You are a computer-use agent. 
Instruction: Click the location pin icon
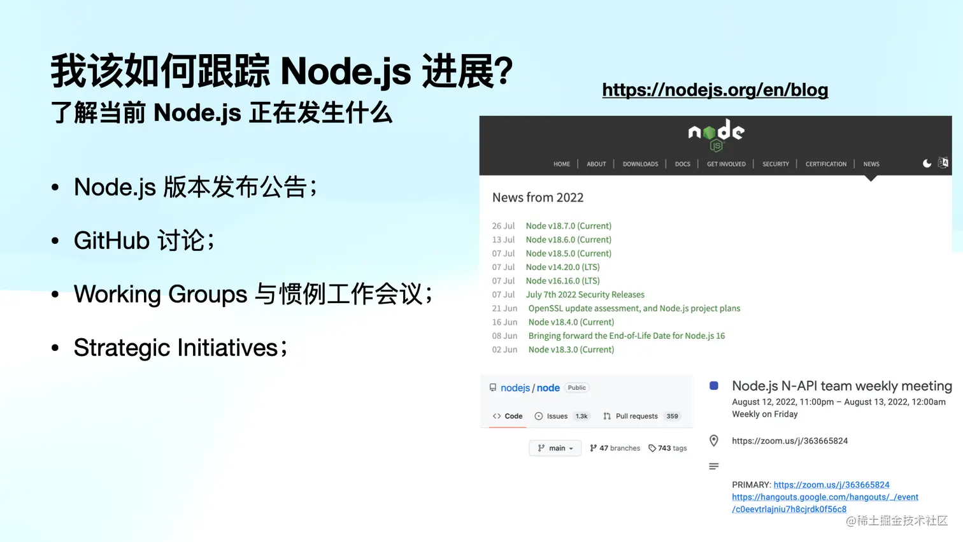click(x=714, y=441)
